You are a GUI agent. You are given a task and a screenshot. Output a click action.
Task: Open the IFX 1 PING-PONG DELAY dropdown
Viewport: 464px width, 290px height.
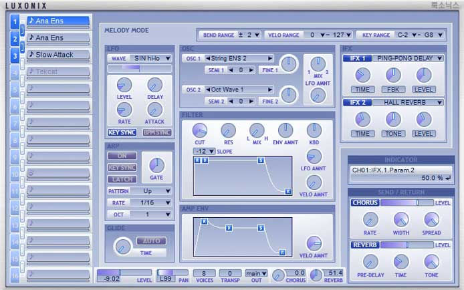tap(408, 58)
